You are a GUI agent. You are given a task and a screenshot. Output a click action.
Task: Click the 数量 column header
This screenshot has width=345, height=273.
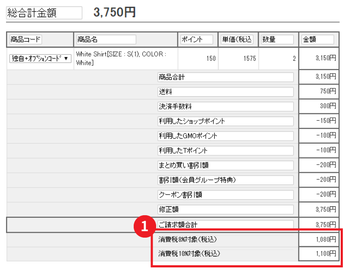pyautogui.click(x=276, y=39)
